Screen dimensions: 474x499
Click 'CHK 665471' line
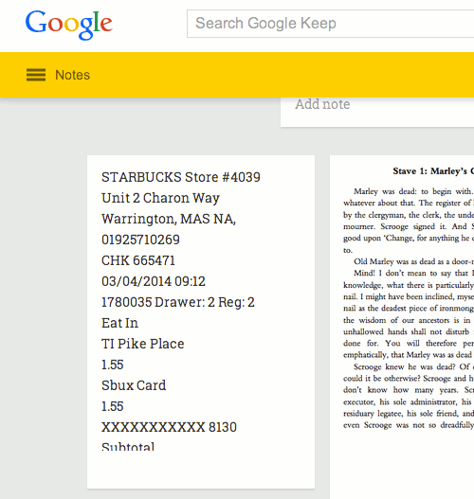click(x=138, y=260)
